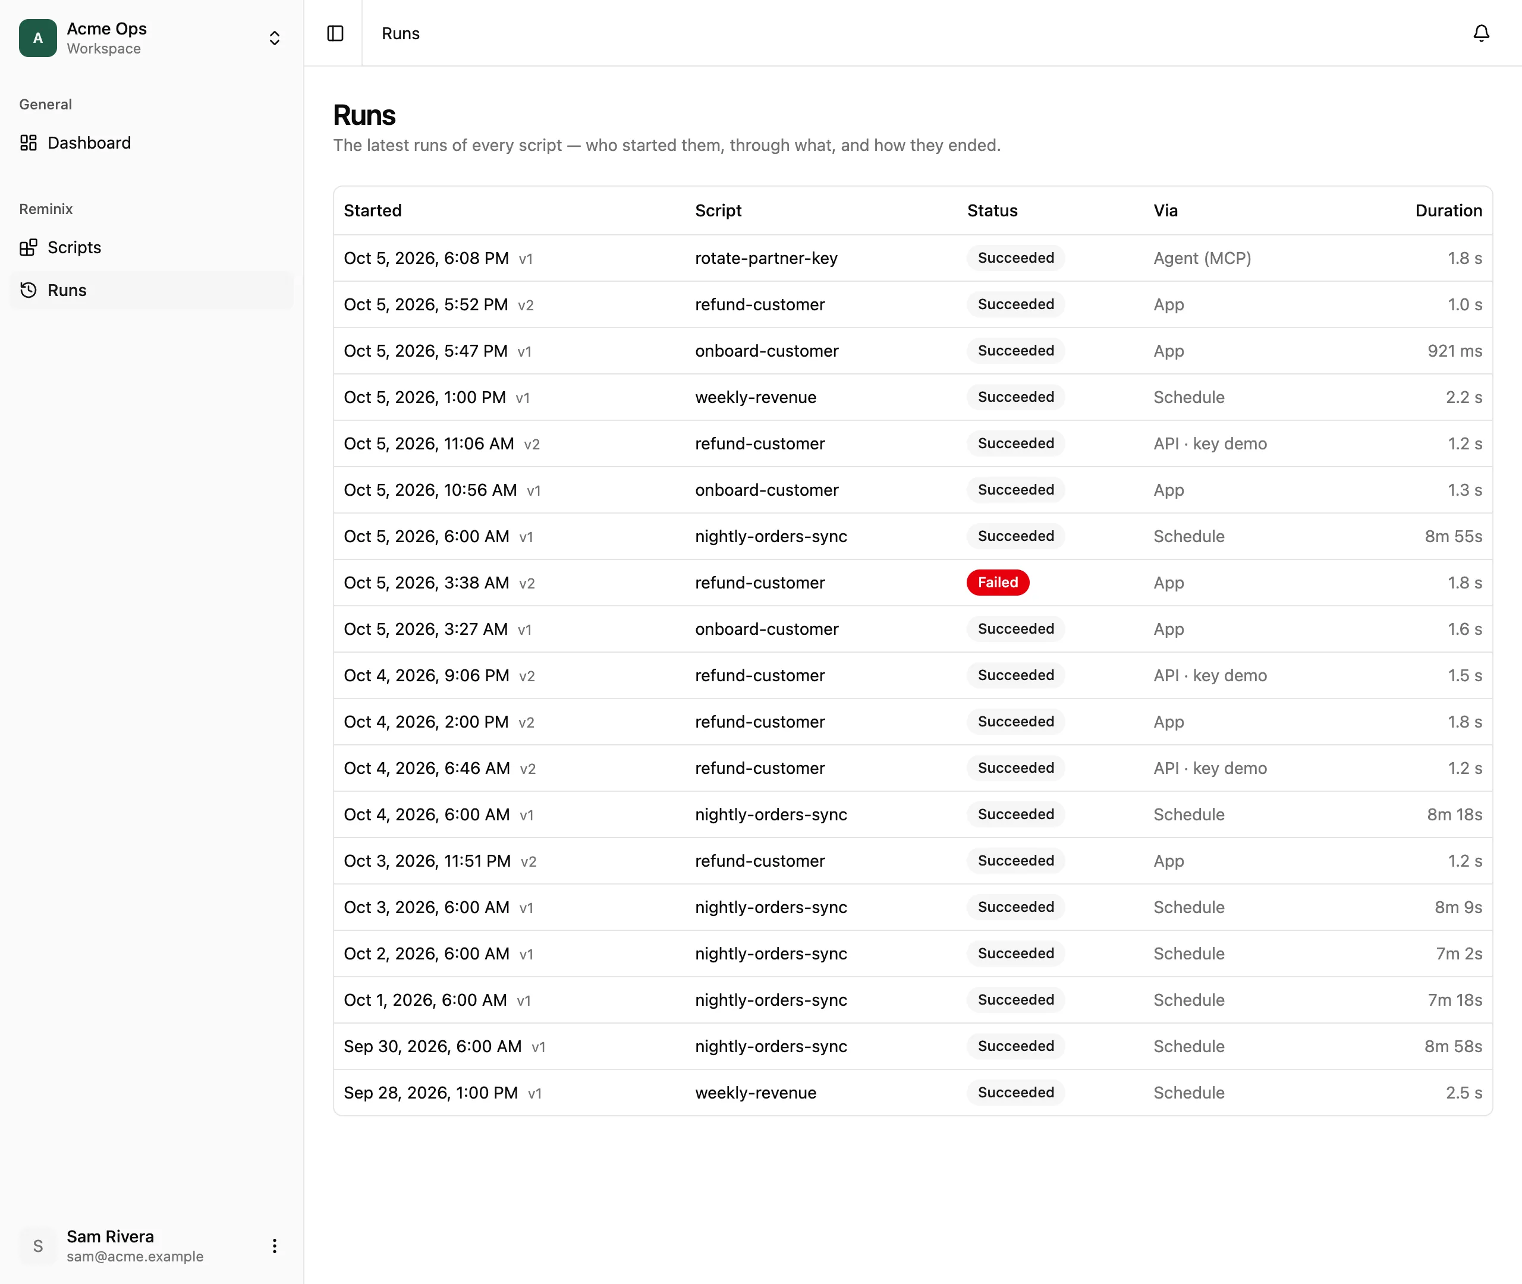
Task: Click the 8m 18s duration cell
Action: coord(1454,814)
